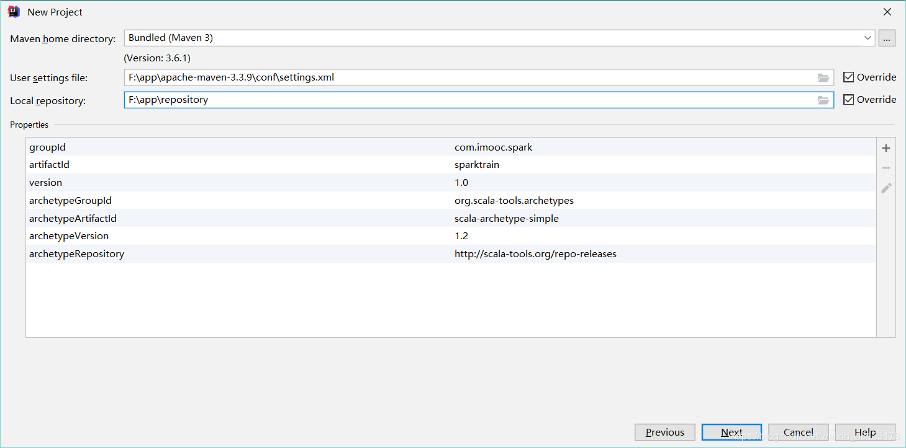Click the Help button
This screenshot has width=906, height=448.
[x=865, y=433]
